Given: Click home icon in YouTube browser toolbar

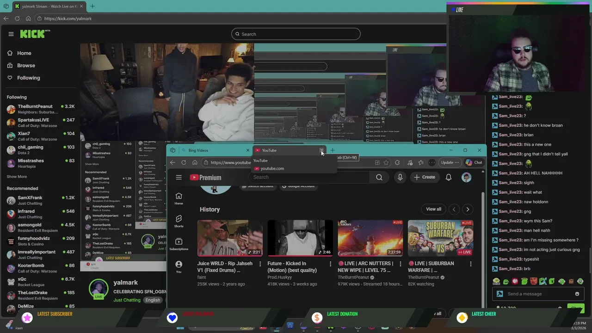Looking at the screenshot, I should (x=195, y=162).
